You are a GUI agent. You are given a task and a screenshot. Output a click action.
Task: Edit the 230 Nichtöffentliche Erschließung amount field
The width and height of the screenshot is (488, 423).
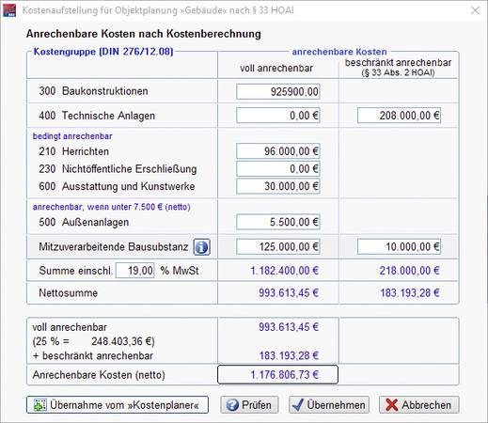click(278, 169)
